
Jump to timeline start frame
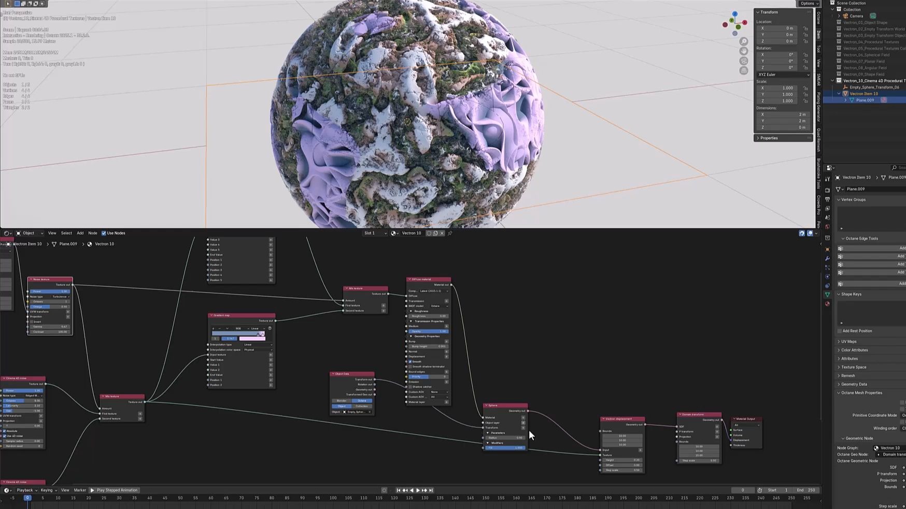[x=399, y=490]
